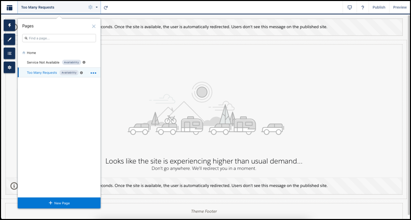This screenshot has width=411, height=220.
Task: Click the Pages panel title
Action: click(28, 26)
